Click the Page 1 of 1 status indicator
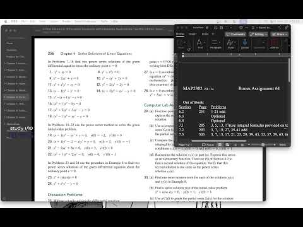 coord(185,145)
